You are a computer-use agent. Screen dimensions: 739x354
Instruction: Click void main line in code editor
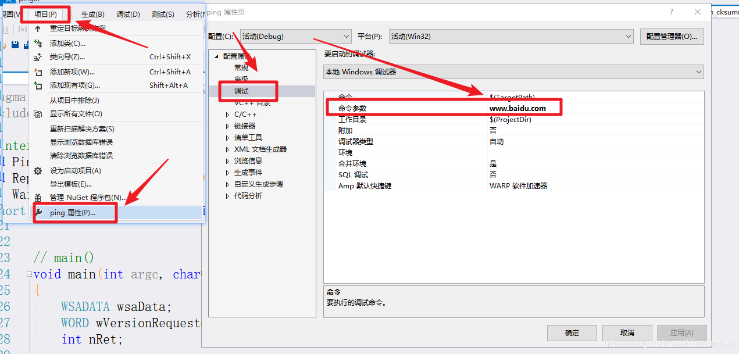(x=117, y=274)
